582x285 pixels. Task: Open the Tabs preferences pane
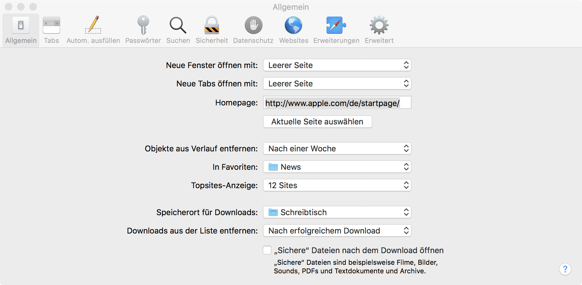(x=51, y=30)
